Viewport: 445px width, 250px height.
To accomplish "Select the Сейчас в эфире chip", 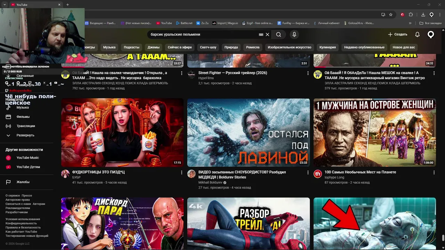I will [x=180, y=47].
